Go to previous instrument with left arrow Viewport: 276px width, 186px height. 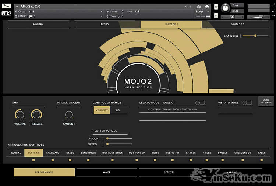pos(185,7)
